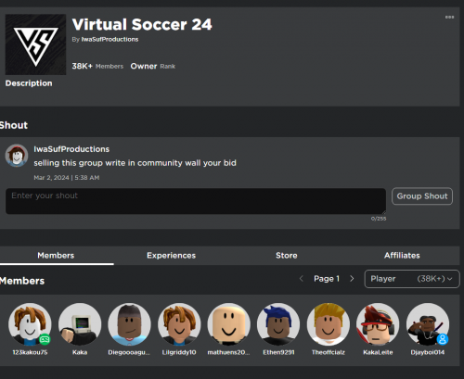
Task: Click IwaSufProductions avatar in the shout
Action: click(17, 155)
